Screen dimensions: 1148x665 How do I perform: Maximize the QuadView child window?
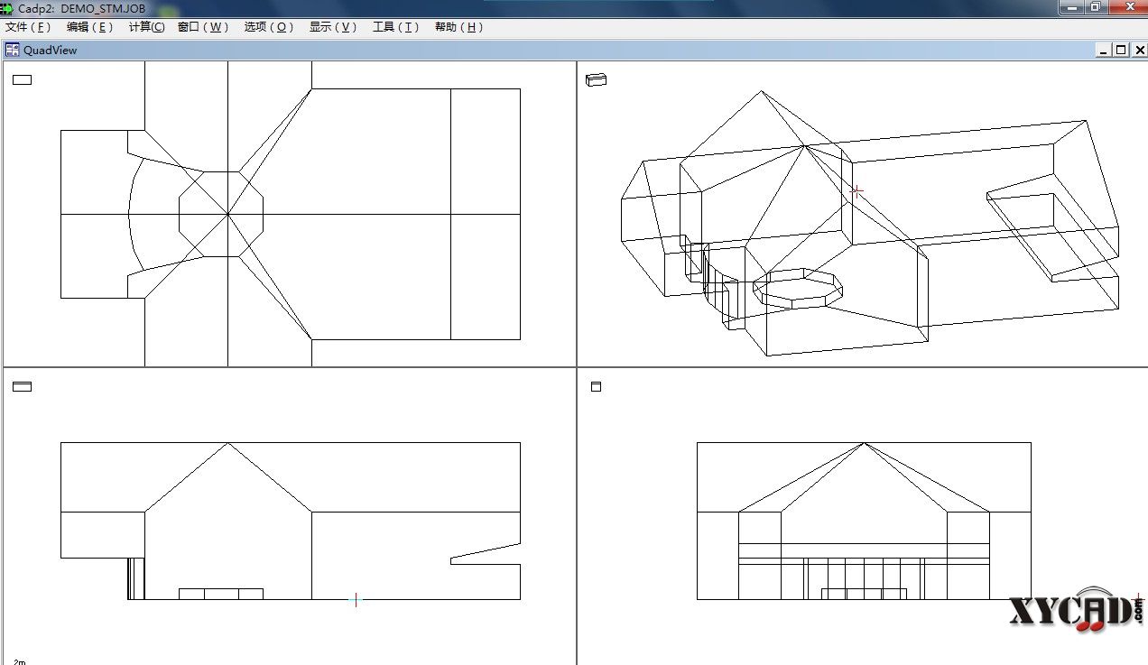(1121, 51)
